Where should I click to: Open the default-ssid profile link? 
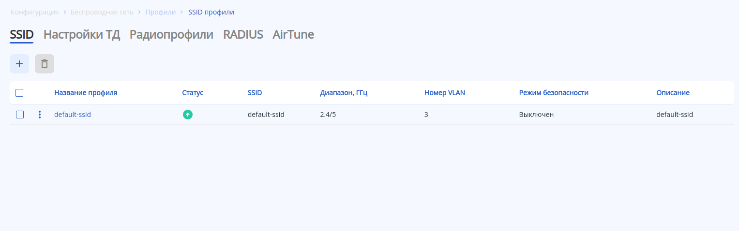coord(73,115)
